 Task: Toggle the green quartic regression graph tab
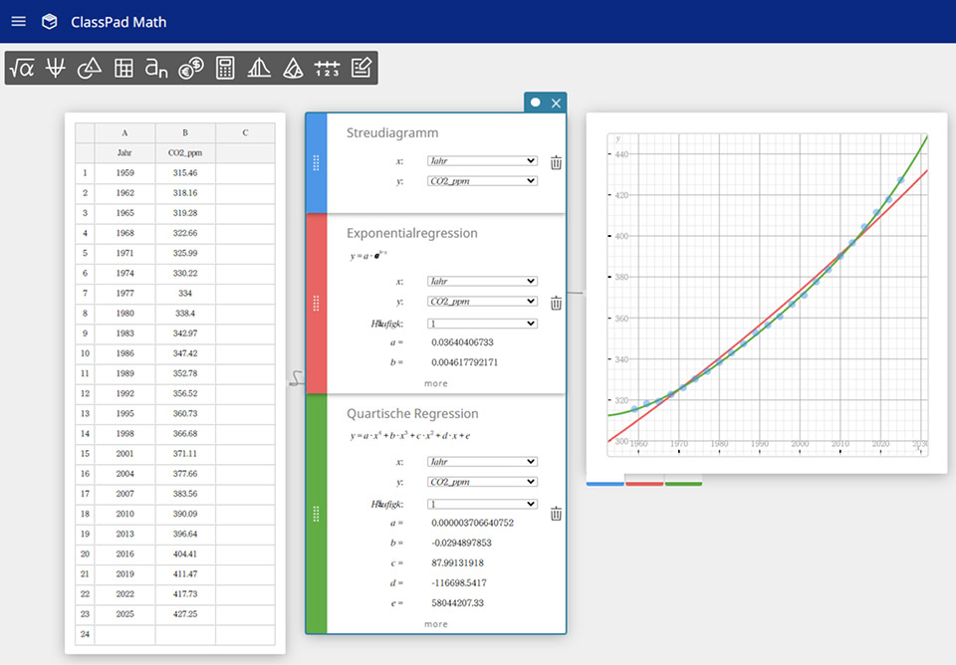tap(683, 484)
